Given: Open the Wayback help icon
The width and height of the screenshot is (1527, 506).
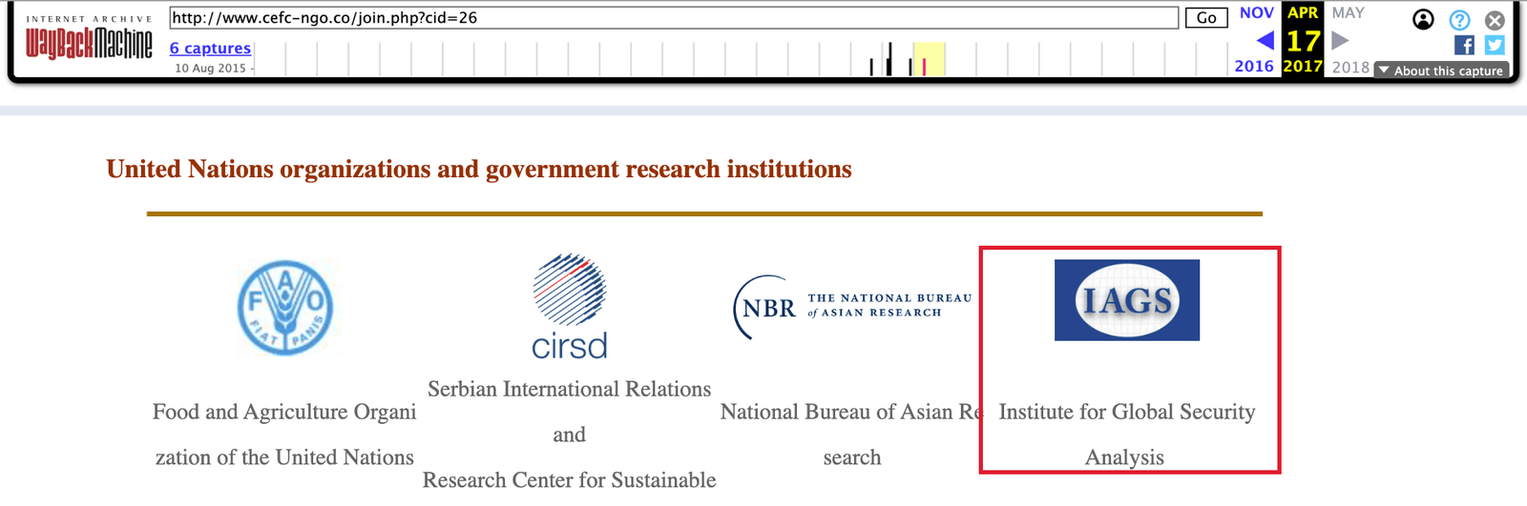Looking at the screenshot, I should [1459, 20].
